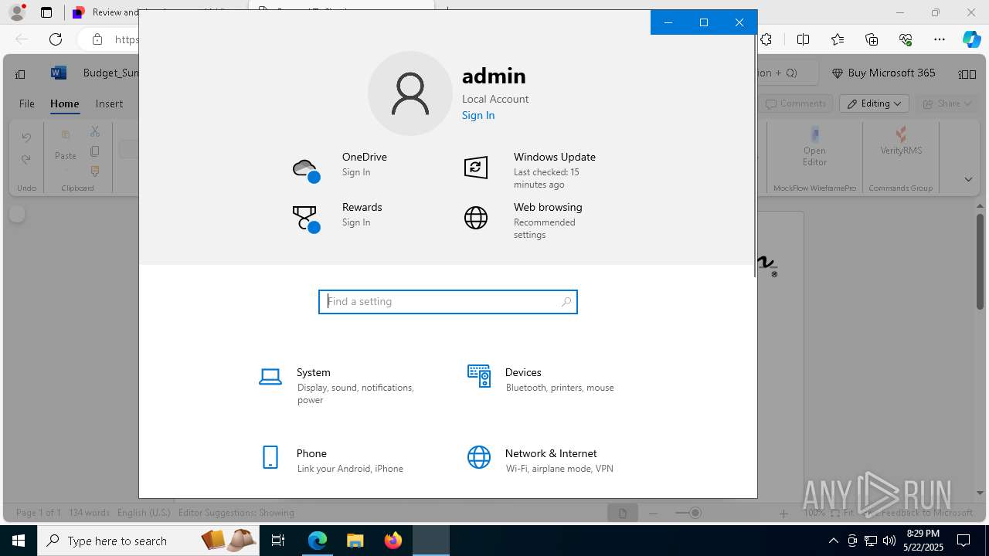Open the Share dropdown in Word

tap(948, 103)
